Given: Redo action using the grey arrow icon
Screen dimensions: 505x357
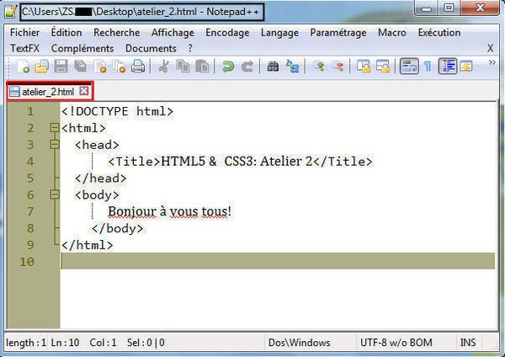Looking at the screenshot, I should point(247,67).
